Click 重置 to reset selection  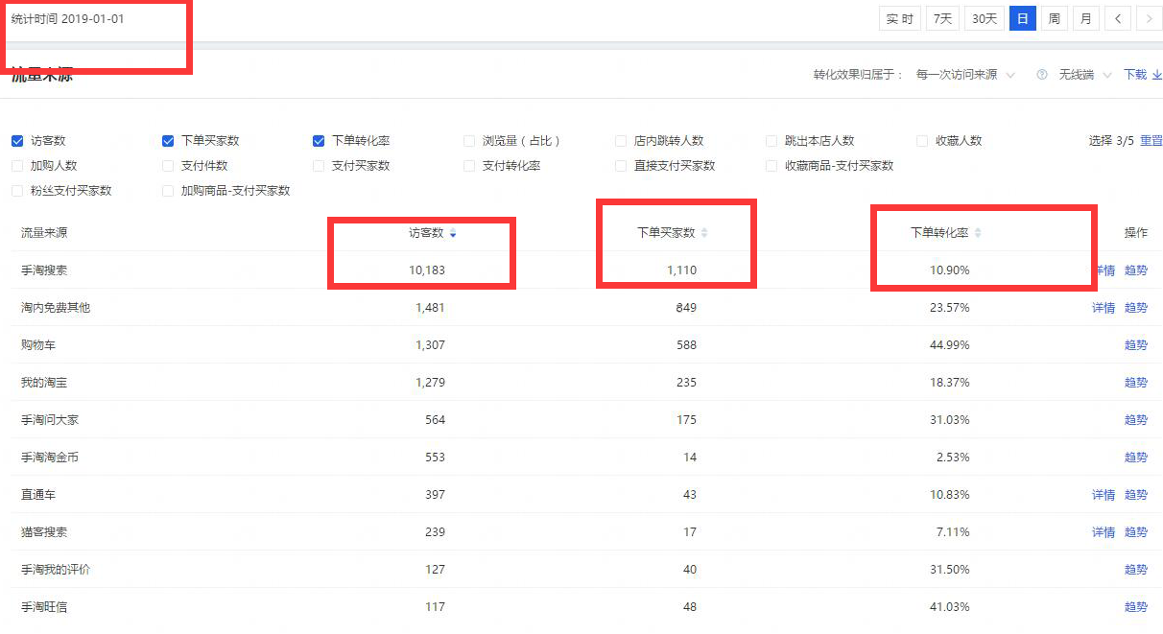[1151, 141]
